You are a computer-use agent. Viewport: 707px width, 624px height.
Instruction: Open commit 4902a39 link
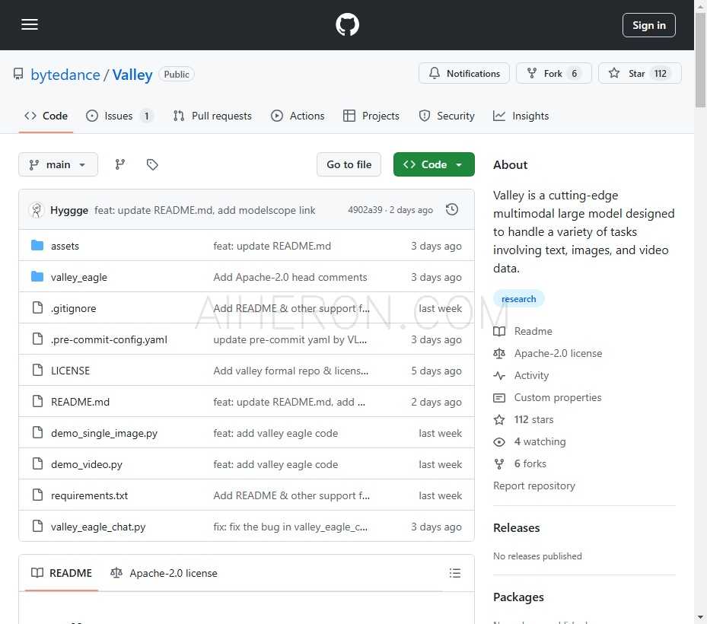click(365, 210)
